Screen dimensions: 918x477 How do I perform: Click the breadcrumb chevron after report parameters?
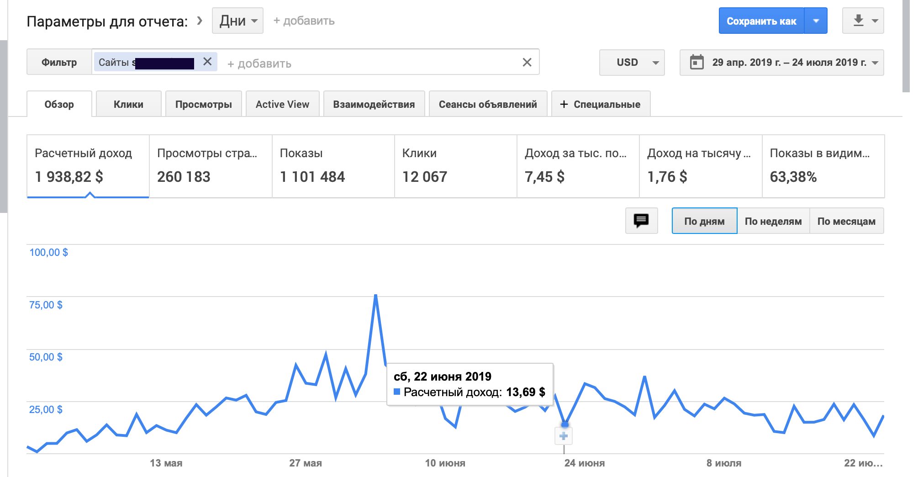pos(200,21)
